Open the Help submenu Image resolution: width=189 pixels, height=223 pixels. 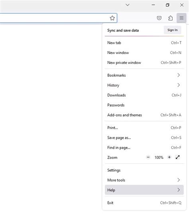point(144,190)
